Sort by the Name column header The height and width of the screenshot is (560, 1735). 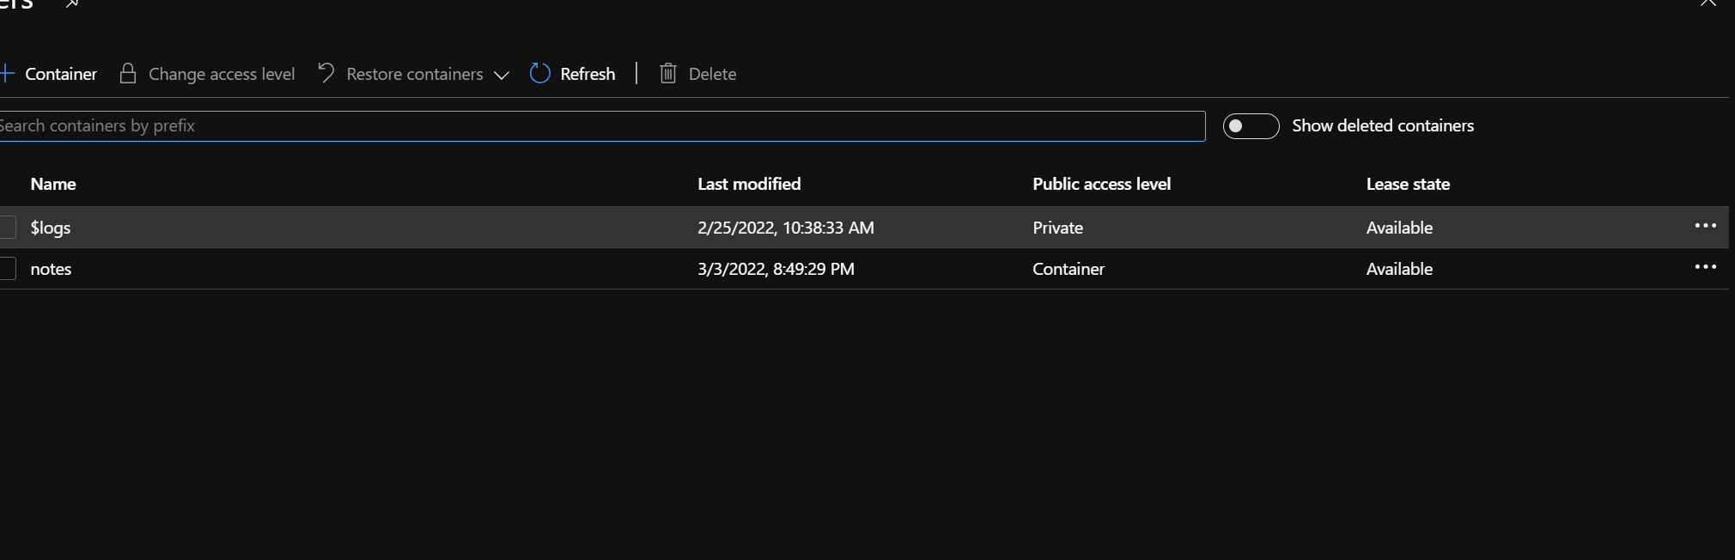click(53, 184)
